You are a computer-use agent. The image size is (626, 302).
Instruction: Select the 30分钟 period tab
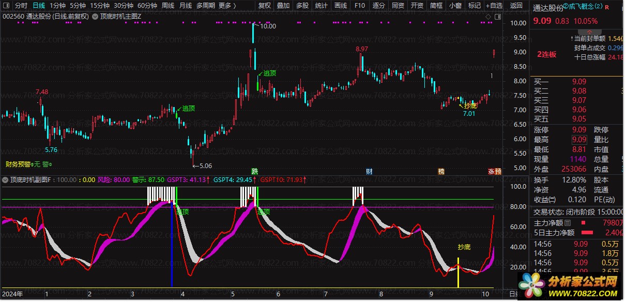point(124,6)
